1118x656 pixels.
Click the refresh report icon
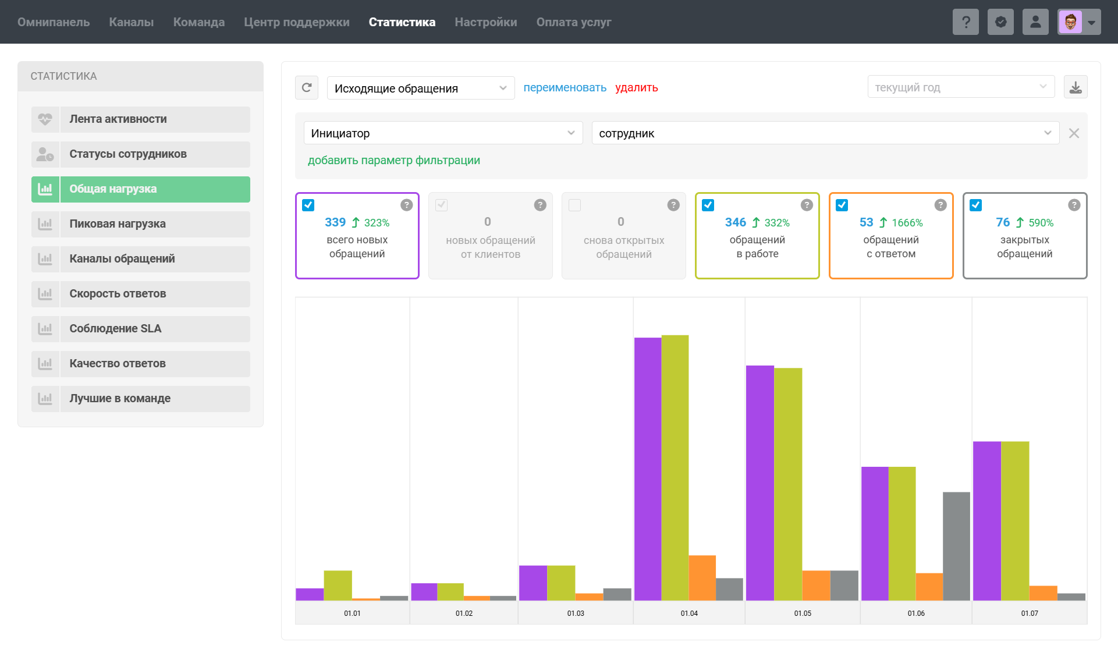307,88
